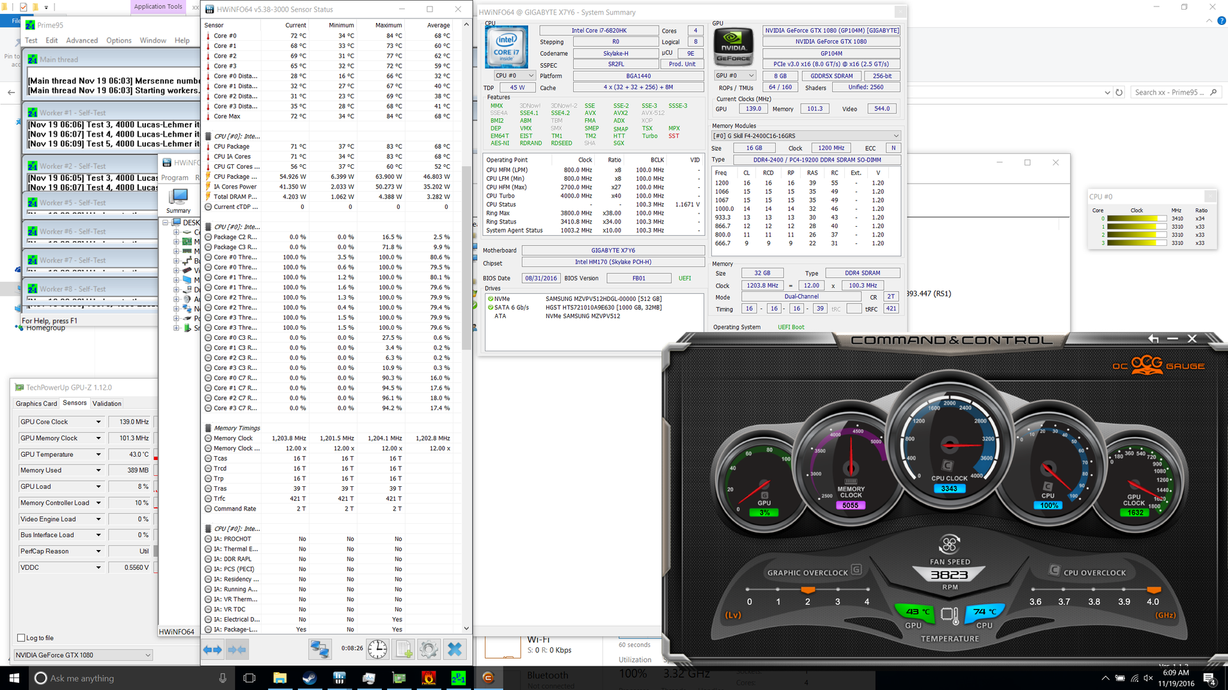Image resolution: width=1228 pixels, height=690 pixels.
Task: Enable the Log to file checkbox
Action: point(21,638)
